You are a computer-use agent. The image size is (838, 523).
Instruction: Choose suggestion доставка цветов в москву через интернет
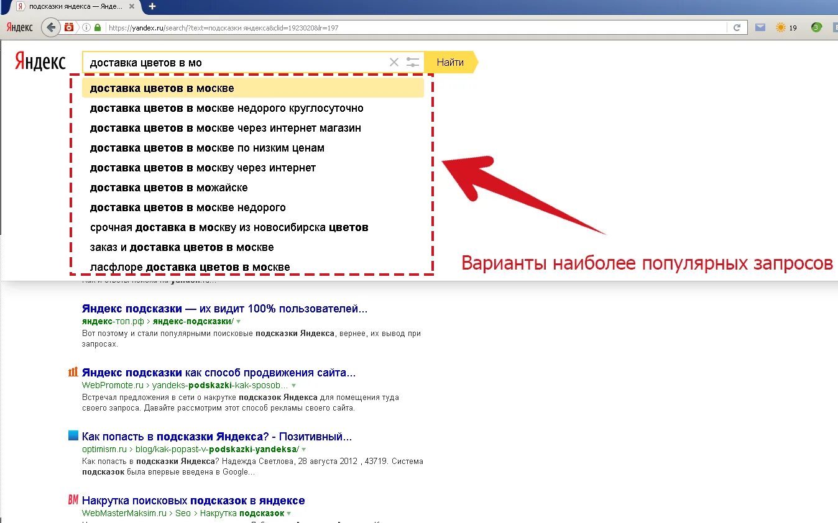click(x=253, y=168)
